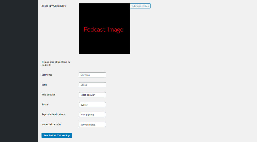Click the 'Notas del sermón' label

point(51,124)
